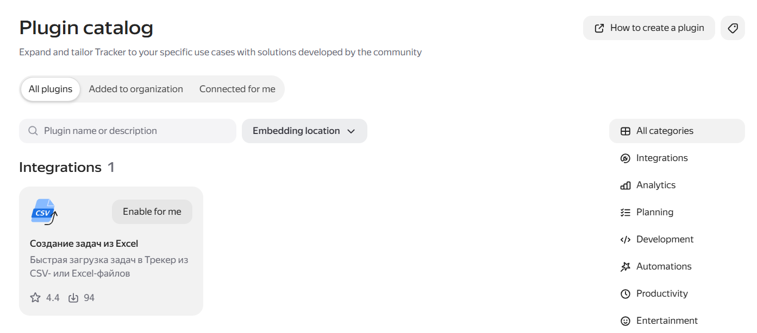Select All categories in the sidebar
Screen dimensions: 757x333
click(x=677, y=131)
